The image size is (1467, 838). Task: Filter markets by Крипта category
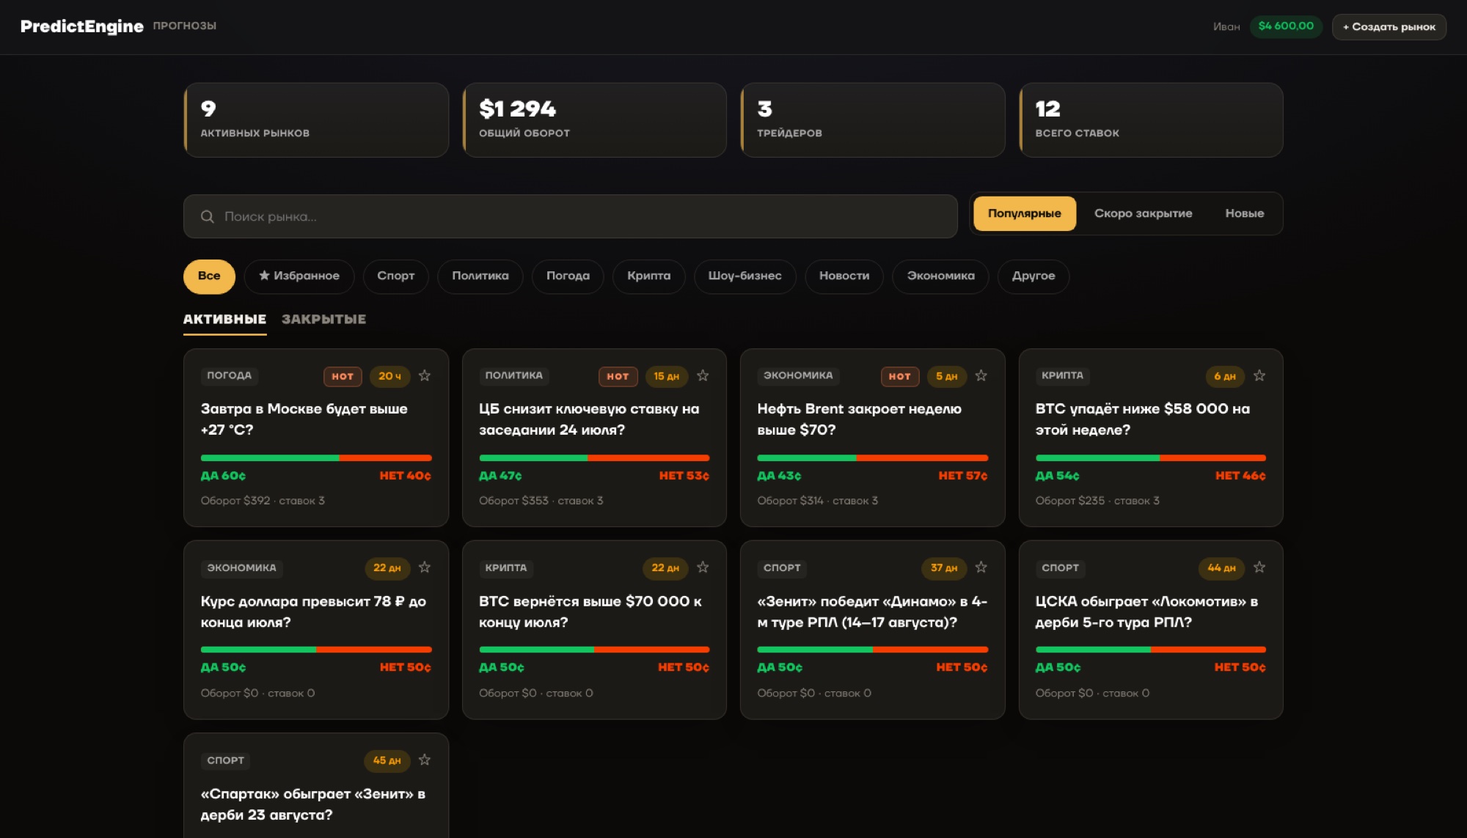(x=648, y=276)
